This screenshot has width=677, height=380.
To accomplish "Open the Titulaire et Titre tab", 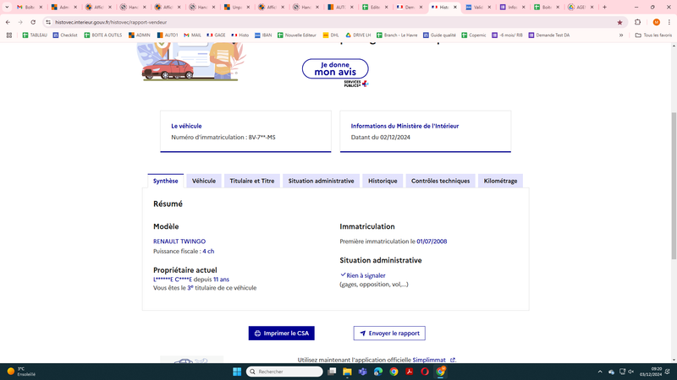I will click(x=252, y=181).
